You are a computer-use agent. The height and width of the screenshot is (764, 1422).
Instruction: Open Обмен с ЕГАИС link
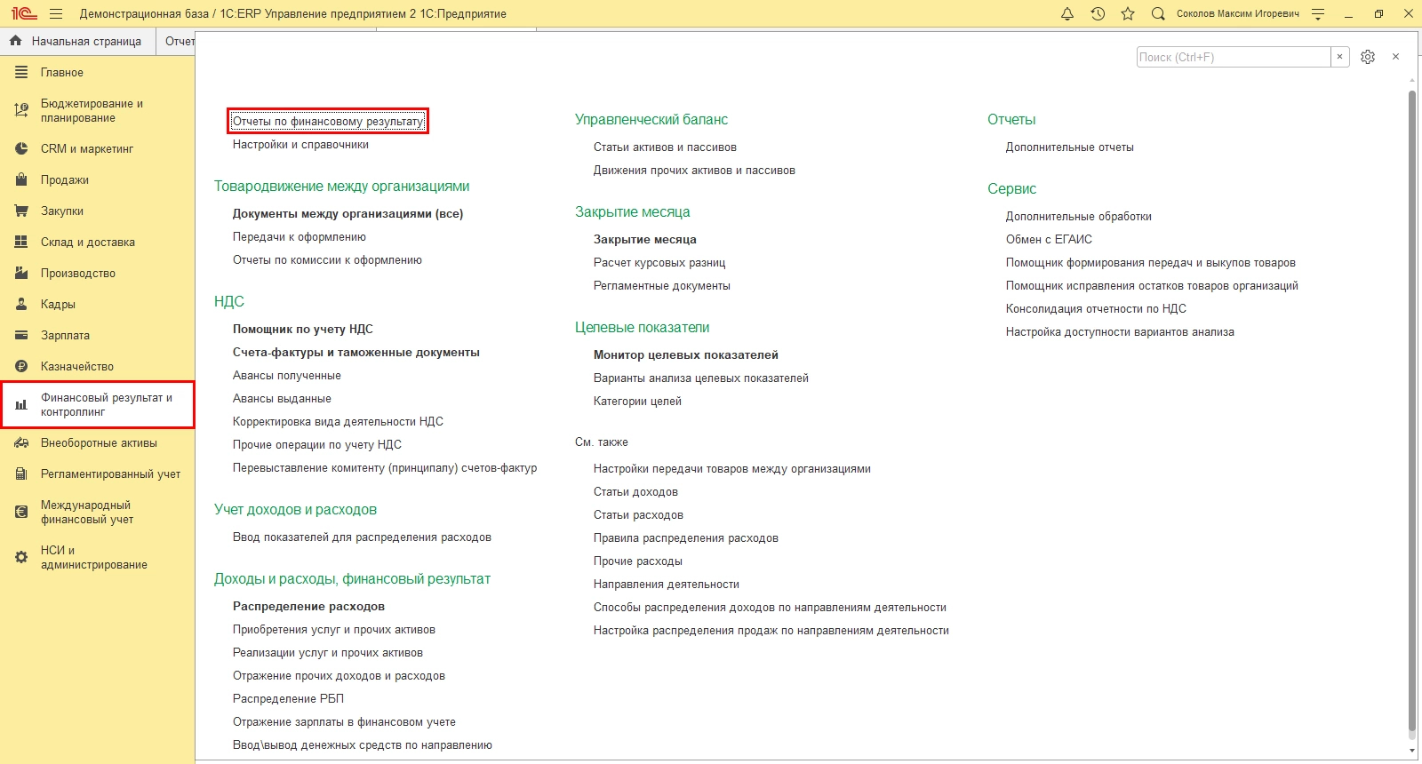tap(1049, 240)
